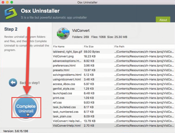
Task: Click the Step 2 heading
Action: pos(11,29)
